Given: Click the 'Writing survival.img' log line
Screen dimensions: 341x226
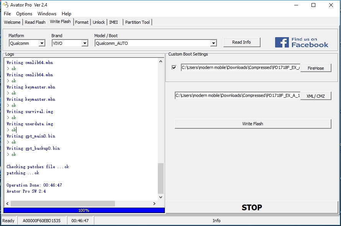Looking at the screenshot, I should point(30,111).
